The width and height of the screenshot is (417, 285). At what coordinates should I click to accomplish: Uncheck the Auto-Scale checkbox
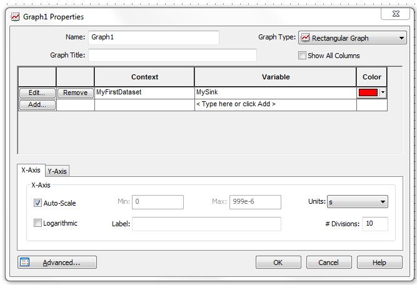[x=38, y=203]
